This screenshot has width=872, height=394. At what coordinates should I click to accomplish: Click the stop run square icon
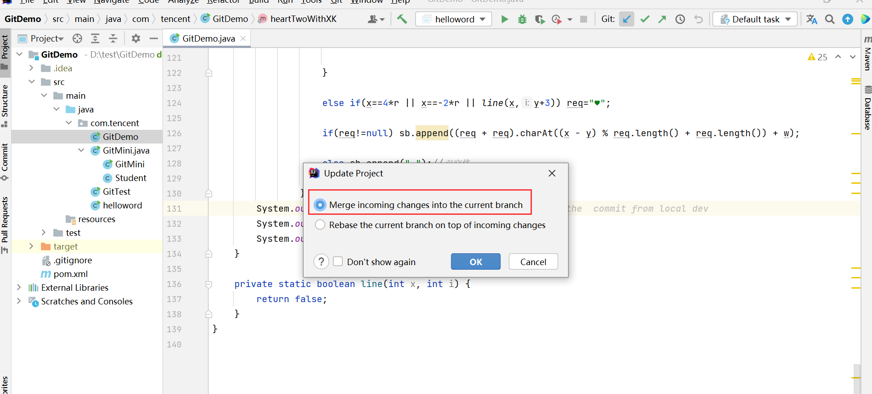coord(584,19)
